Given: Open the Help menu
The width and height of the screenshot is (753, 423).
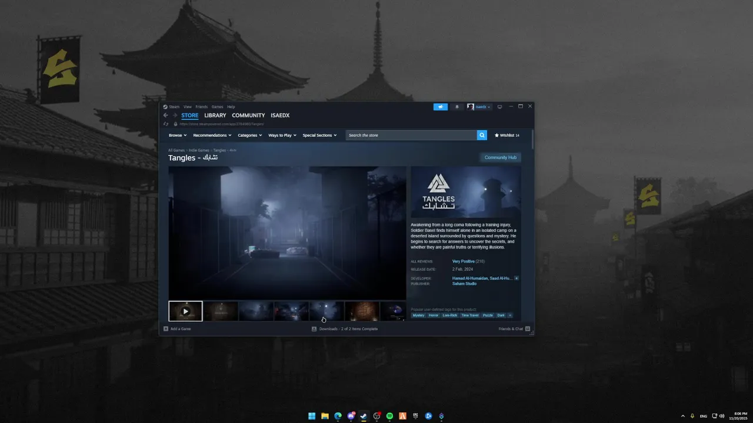Looking at the screenshot, I should pos(231,107).
